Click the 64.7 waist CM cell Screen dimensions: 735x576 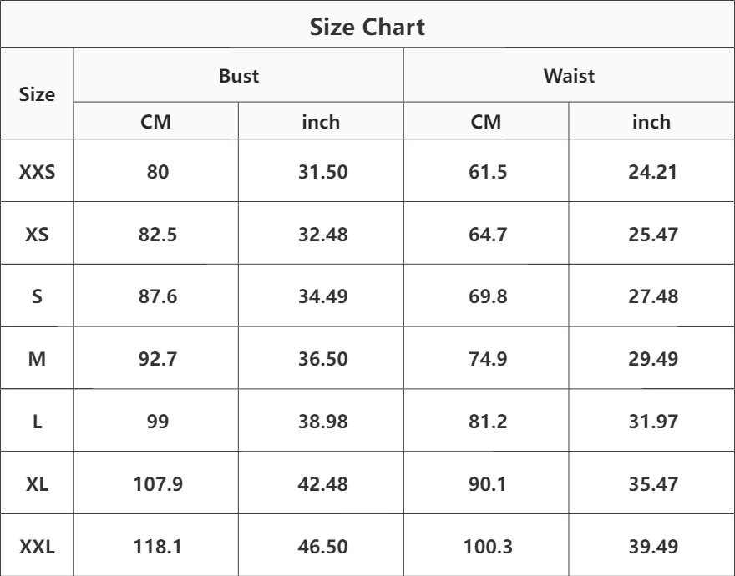486,235
